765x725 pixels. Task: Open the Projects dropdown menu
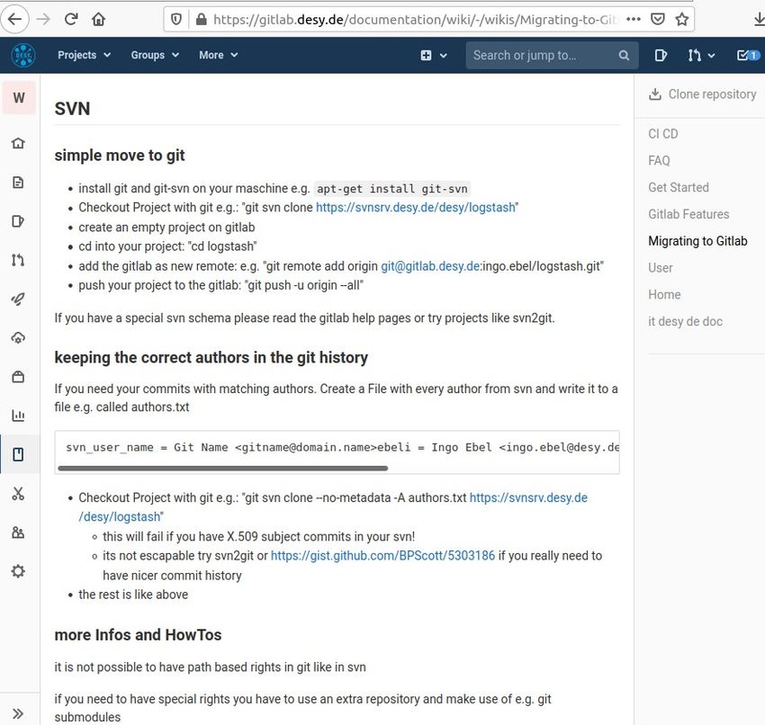(84, 55)
